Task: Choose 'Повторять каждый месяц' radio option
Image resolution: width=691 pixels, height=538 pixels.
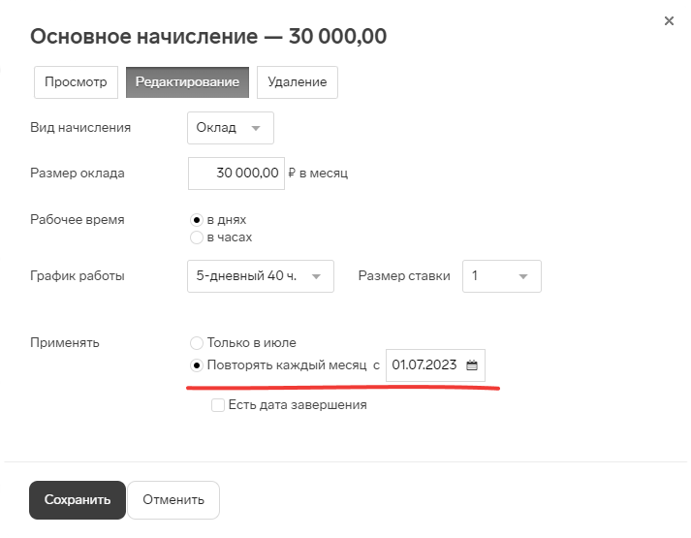Action: pyautogui.click(x=197, y=365)
